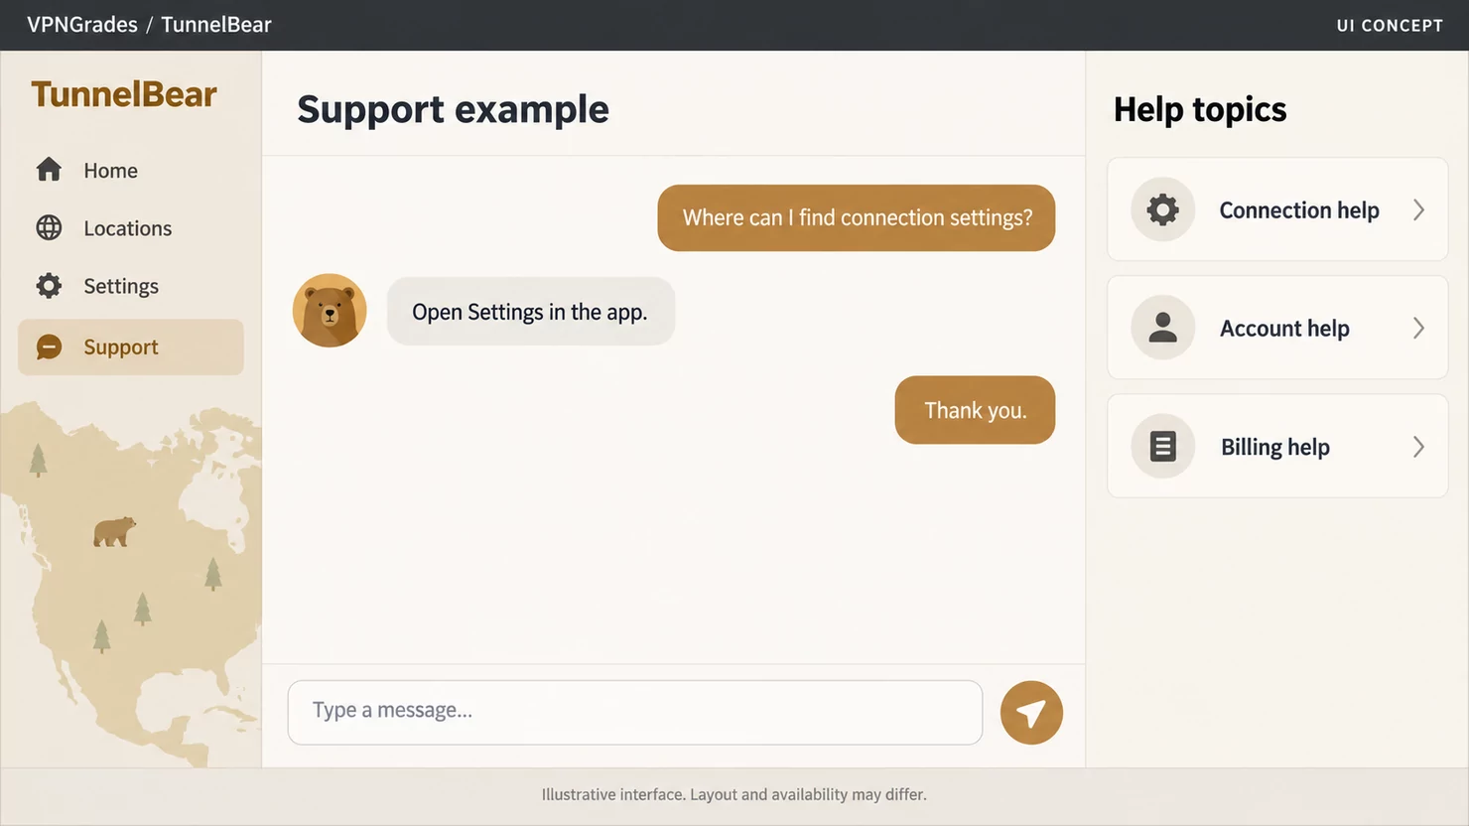
Task: Click the 'Open Settings in the app.' reply
Action: tap(531, 312)
